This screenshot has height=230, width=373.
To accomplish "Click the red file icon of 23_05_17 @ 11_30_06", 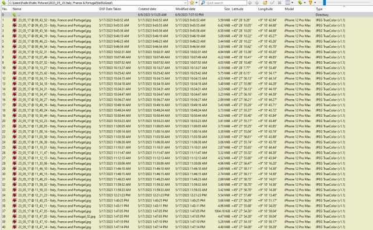I will pos(15,163).
